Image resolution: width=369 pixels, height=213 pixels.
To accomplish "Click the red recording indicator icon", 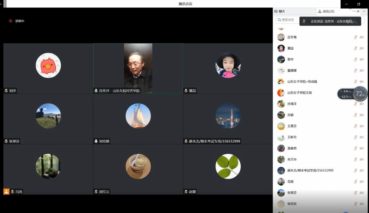I will [10, 21].
